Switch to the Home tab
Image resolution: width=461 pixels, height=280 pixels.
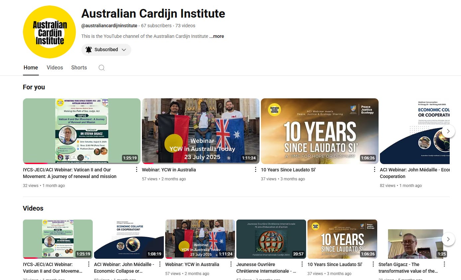[x=31, y=67]
